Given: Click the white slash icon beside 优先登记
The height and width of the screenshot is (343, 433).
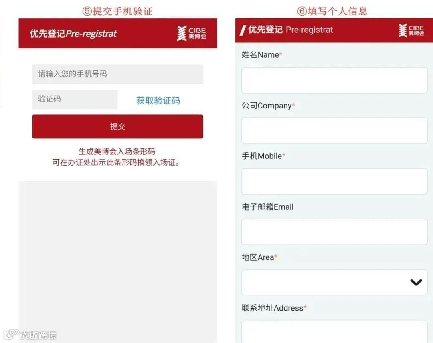Looking at the screenshot, I should [x=243, y=30].
